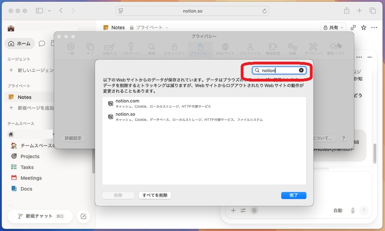Image resolution: width=385 pixels, height=231 pixels.
Task: Show the tab overview
Action: (372, 11)
